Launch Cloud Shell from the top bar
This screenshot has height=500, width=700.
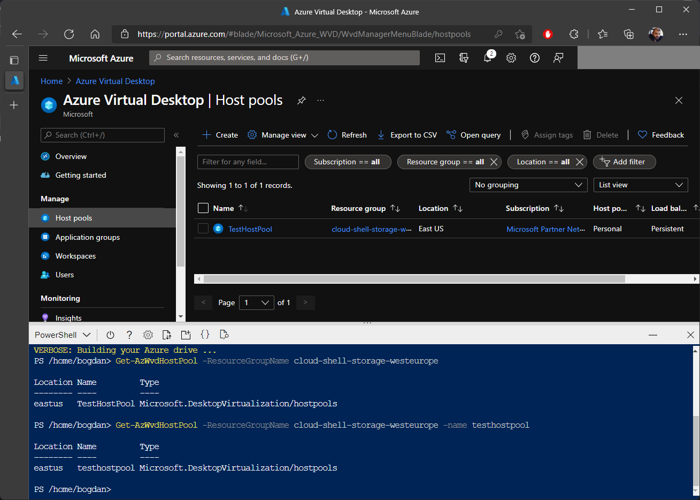tap(440, 58)
